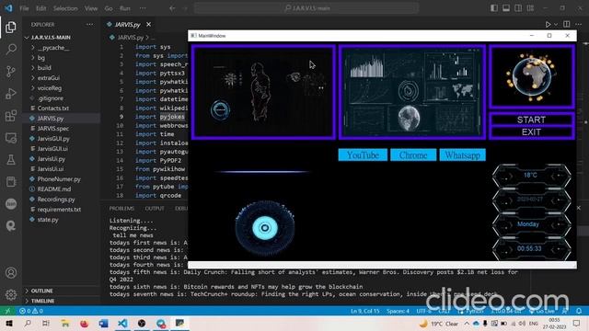Open Remote Explorer view
Viewport: 589px width, 331px height.
(11, 138)
